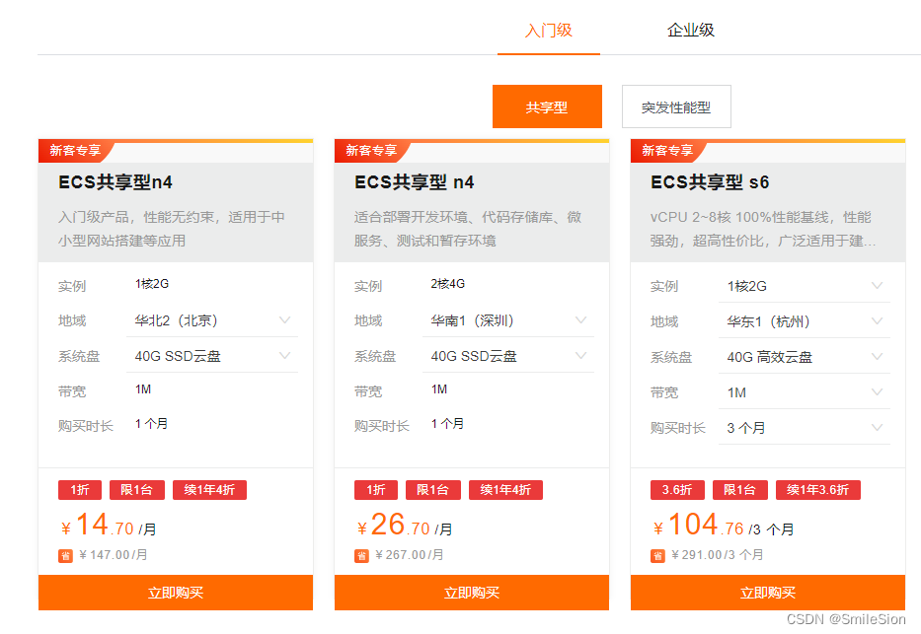
Task: Click 立即购买 for the ¥14.70 plan
Action: point(176,593)
